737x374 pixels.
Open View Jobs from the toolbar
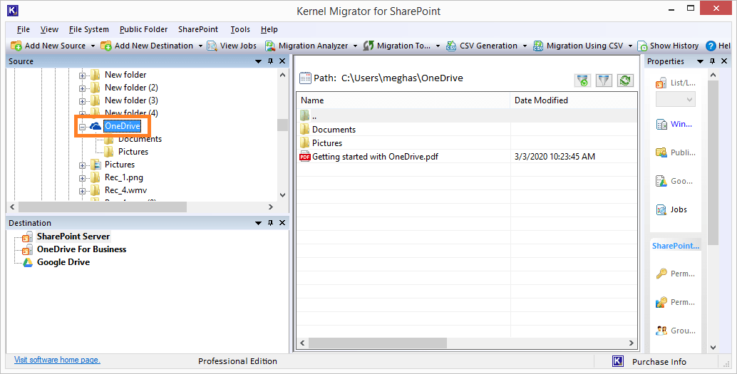point(232,46)
